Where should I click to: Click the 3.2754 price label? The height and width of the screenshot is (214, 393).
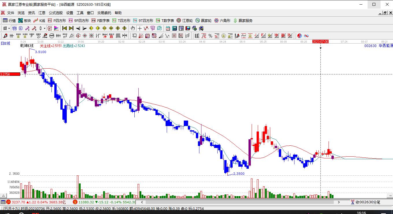point(10,74)
